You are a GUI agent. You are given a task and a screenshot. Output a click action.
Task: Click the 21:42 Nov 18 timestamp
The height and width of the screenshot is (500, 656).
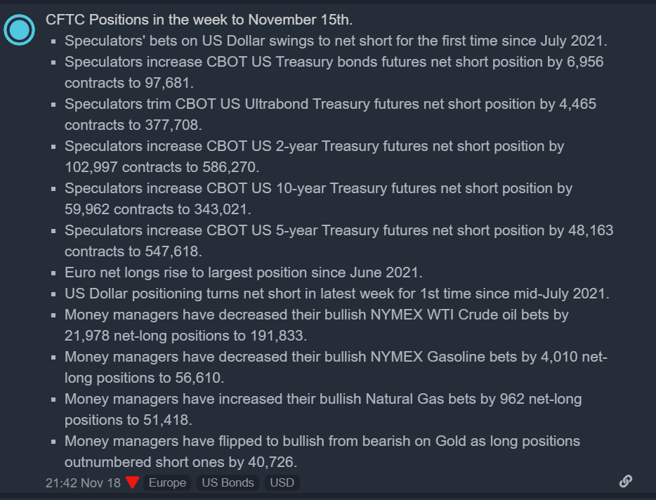click(83, 482)
